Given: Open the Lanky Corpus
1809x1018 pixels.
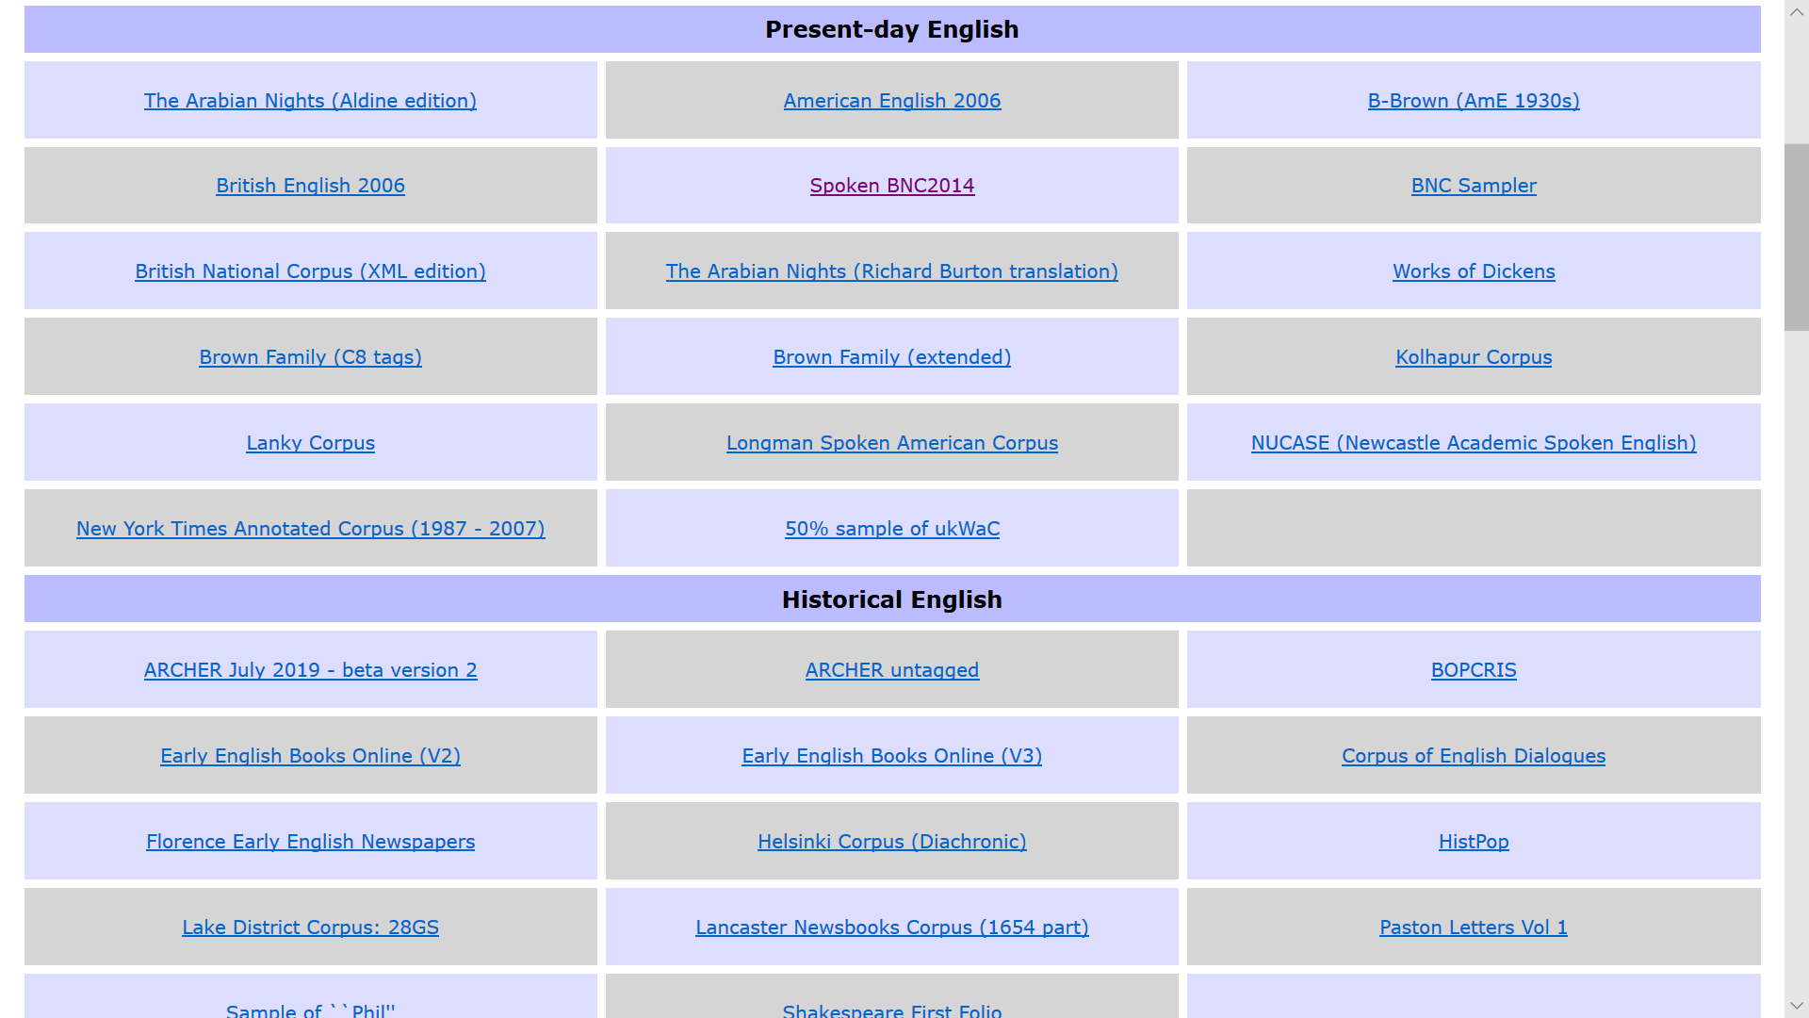Looking at the screenshot, I should [310, 443].
